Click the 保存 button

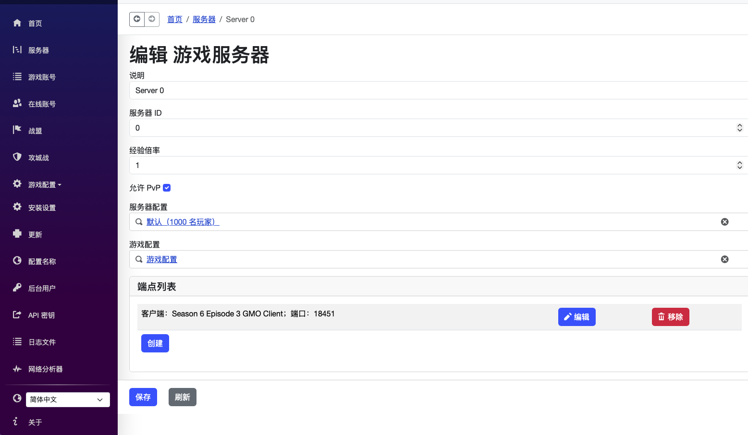click(143, 397)
